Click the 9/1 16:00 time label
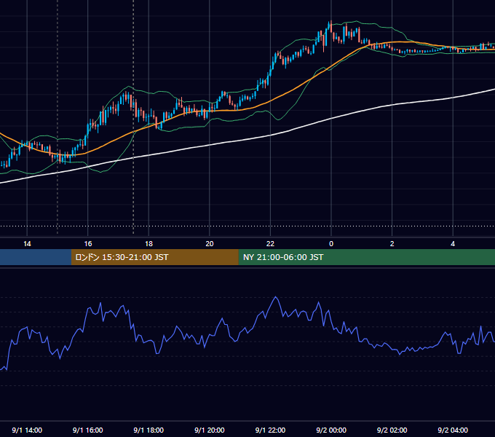This screenshot has height=437, width=495. tap(88, 430)
